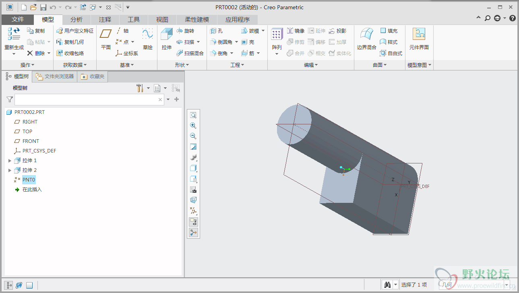Select the 填充 (Fill) surface tool

389,31
